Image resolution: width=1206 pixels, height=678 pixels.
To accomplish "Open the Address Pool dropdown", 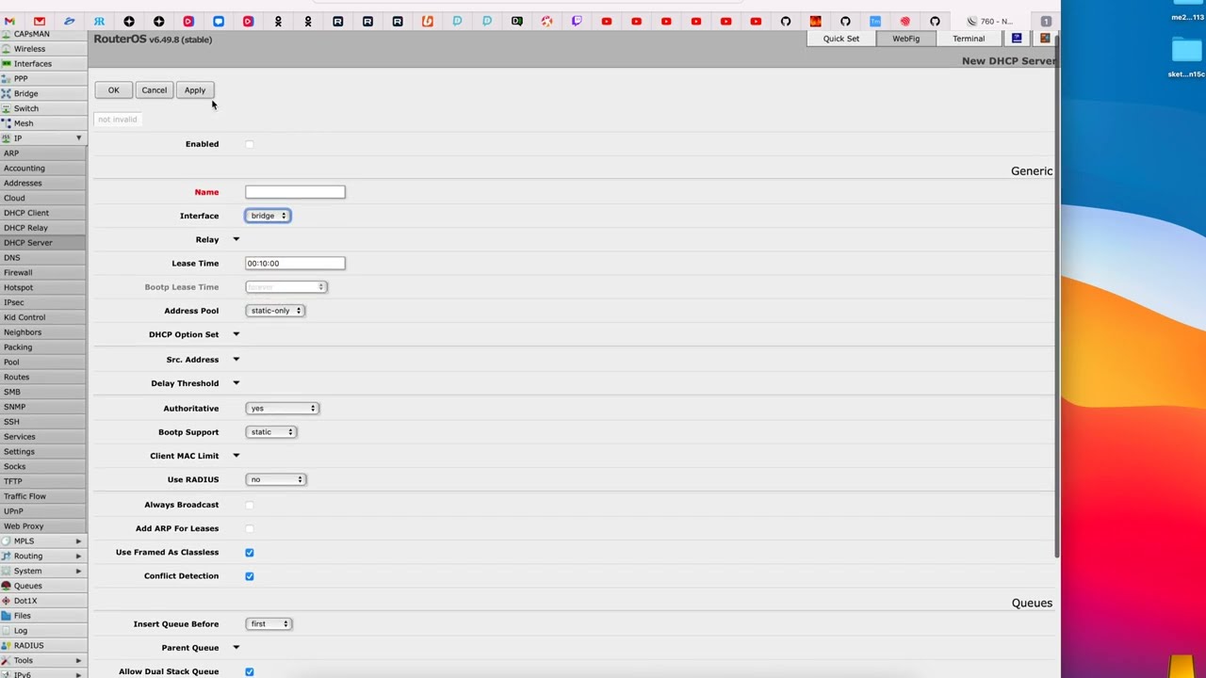I will click(274, 311).
